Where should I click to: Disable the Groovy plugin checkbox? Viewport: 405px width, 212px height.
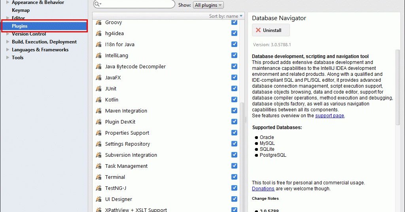click(x=234, y=22)
